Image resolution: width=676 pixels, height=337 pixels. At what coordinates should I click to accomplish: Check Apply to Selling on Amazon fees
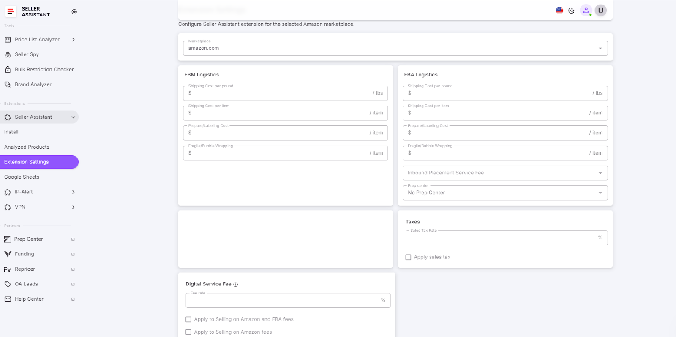(188, 332)
